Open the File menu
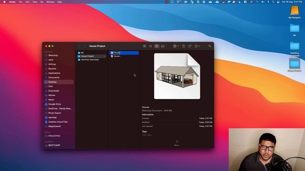This screenshot has height=171, width=305. 20,2
